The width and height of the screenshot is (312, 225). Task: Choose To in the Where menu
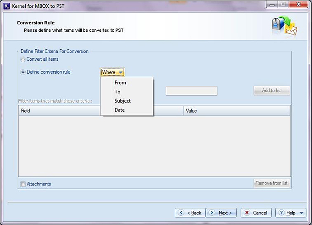pyautogui.click(x=127, y=92)
